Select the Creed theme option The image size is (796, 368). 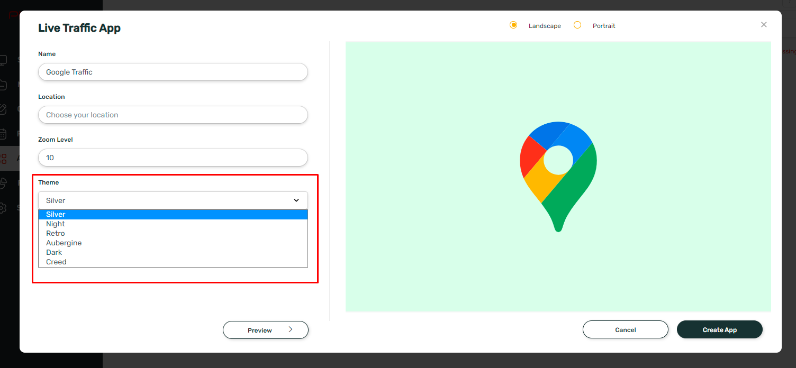coord(173,262)
